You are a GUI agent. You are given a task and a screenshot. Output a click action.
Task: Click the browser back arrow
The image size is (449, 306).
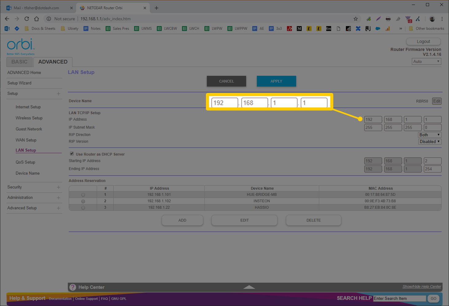(x=7, y=19)
